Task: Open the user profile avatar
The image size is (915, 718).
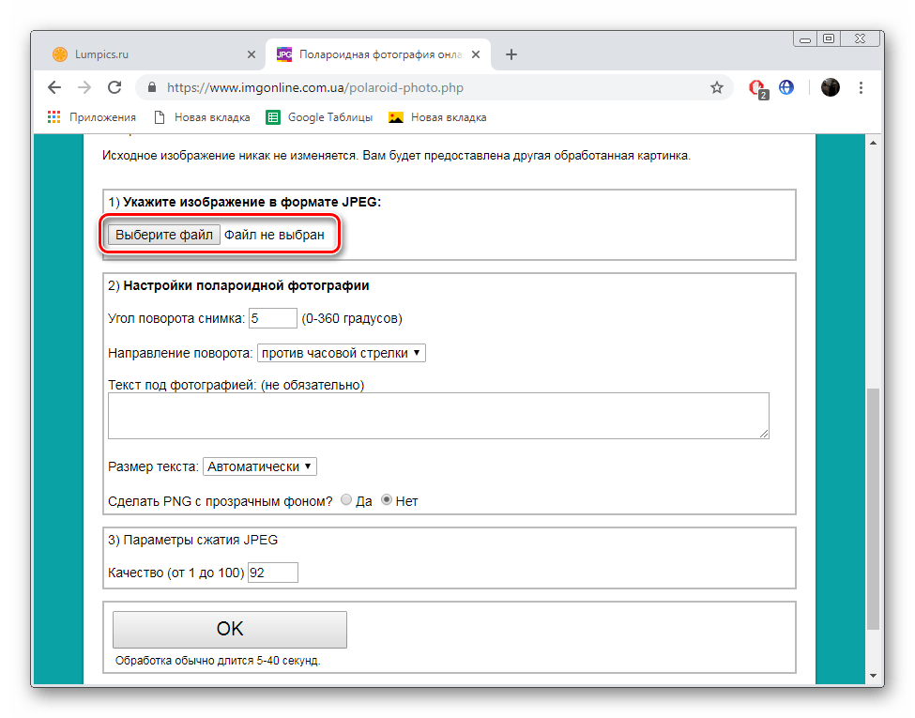Action: tap(830, 87)
